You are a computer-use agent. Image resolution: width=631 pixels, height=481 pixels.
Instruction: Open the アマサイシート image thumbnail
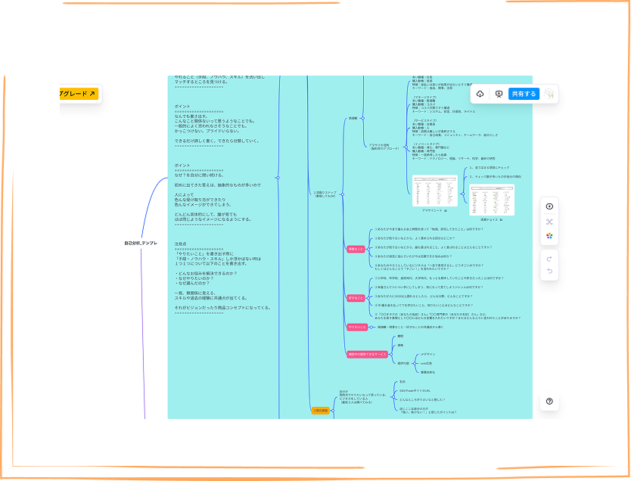pos(434,191)
